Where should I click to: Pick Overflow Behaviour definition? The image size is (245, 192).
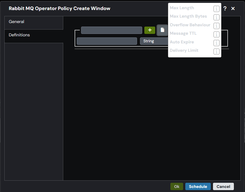tap(190, 25)
